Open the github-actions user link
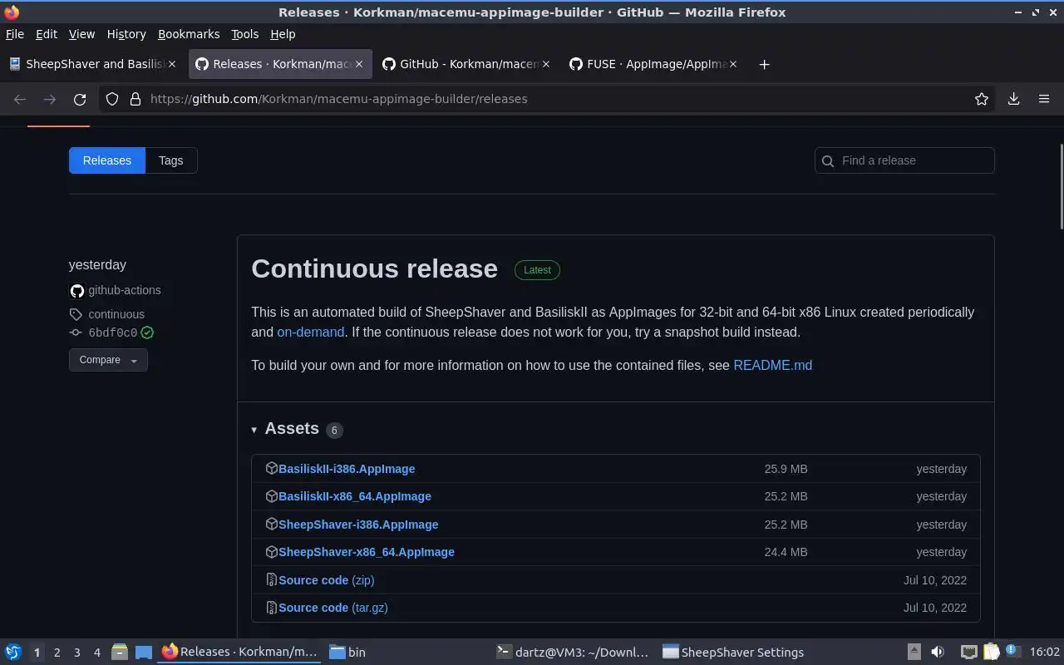 [x=125, y=290]
